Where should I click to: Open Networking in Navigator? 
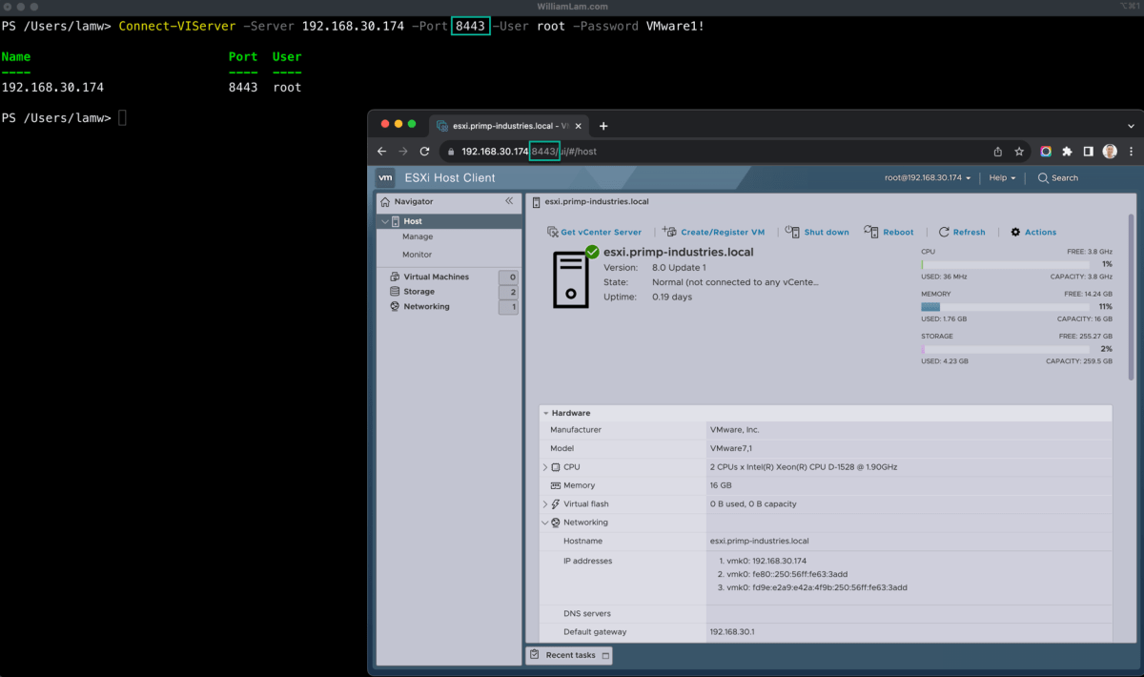(x=427, y=307)
